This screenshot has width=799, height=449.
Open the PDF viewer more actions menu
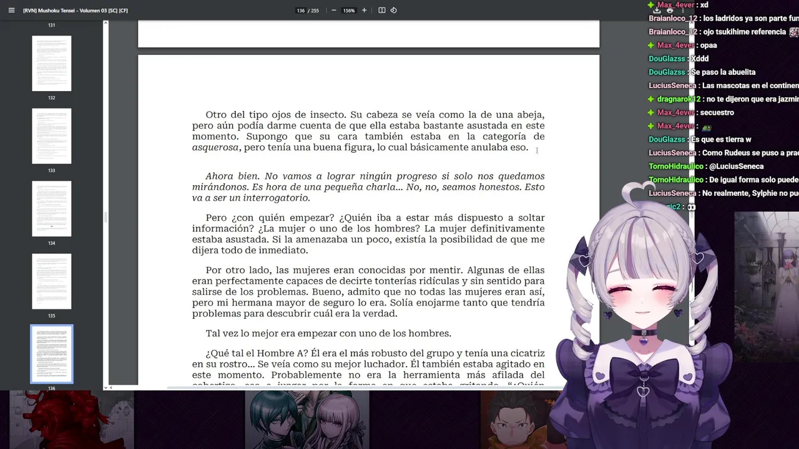click(682, 11)
